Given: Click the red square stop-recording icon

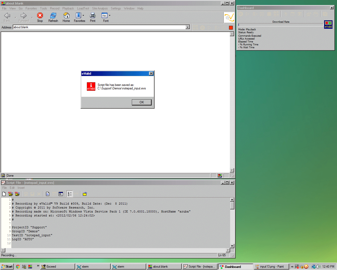Looking at the screenshot, I should click(231, 27).
